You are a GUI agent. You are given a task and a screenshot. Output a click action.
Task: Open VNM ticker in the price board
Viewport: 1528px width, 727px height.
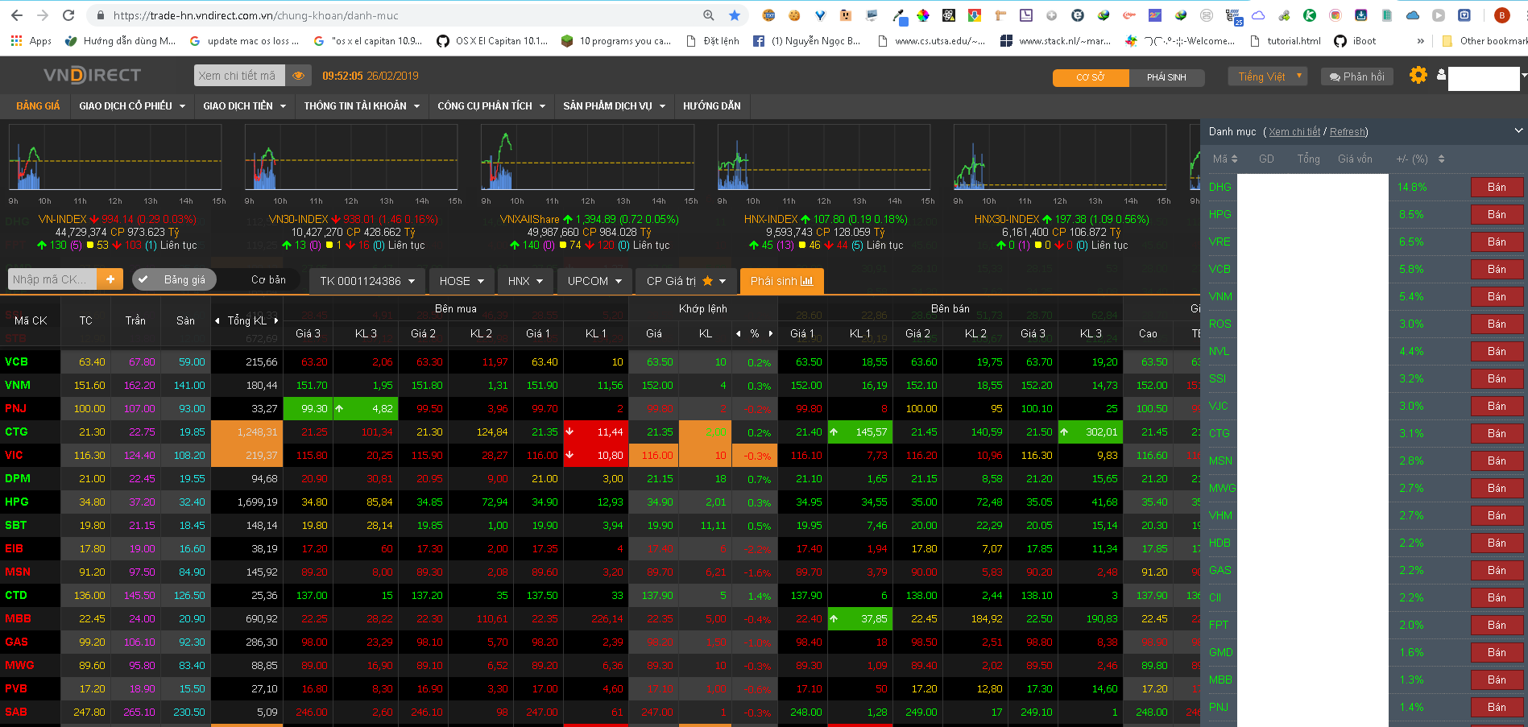pos(18,385)
